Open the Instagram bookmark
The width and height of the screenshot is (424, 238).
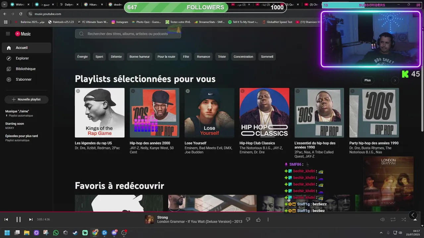click(x=120, y=22)
